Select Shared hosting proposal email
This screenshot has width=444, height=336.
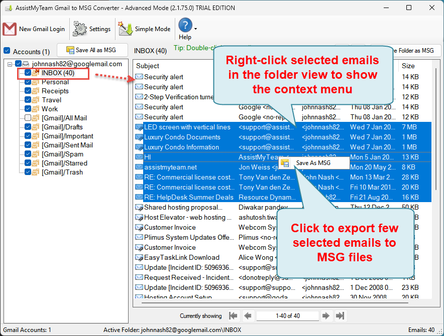(x=183, y=207)
